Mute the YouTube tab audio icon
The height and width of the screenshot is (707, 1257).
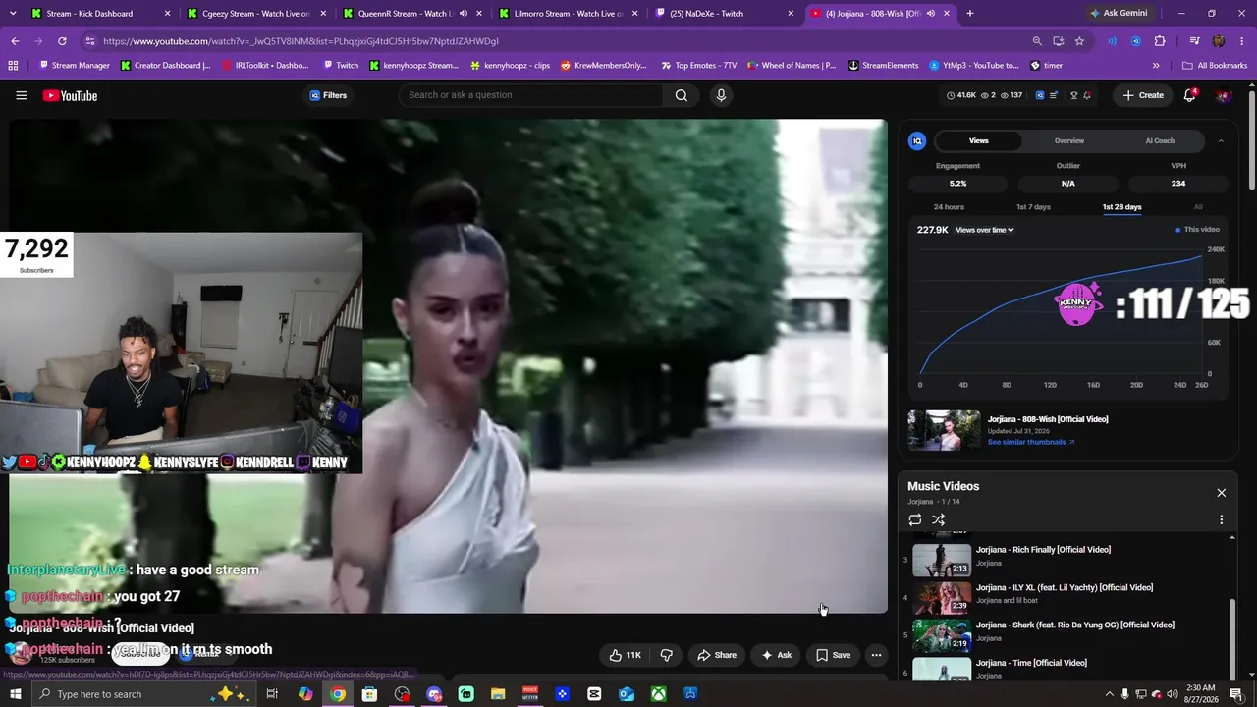930,14
